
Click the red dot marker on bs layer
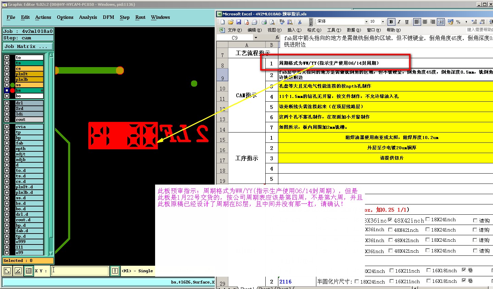[x=13, y=90]
